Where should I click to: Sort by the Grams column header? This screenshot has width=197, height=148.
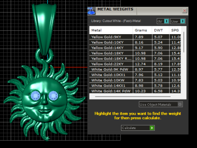click(142, 30)
